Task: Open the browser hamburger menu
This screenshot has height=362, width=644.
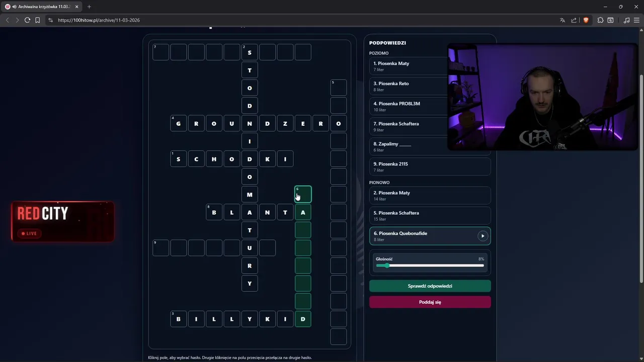Action: pyautogui.click(x=636, y=20)
